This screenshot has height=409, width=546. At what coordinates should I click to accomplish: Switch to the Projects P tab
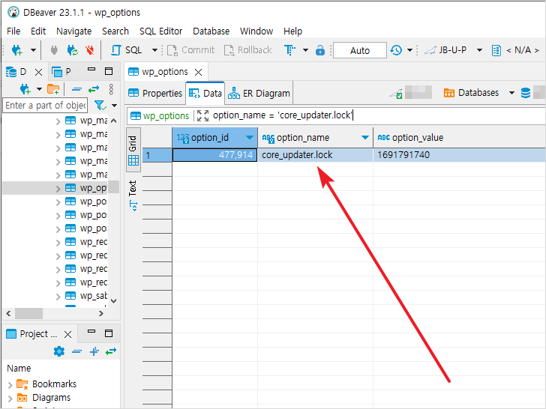[61, 72]
